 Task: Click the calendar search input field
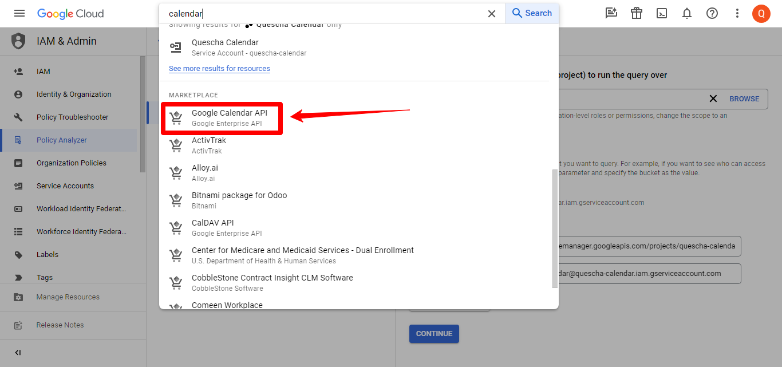click(x=321, y=14)
